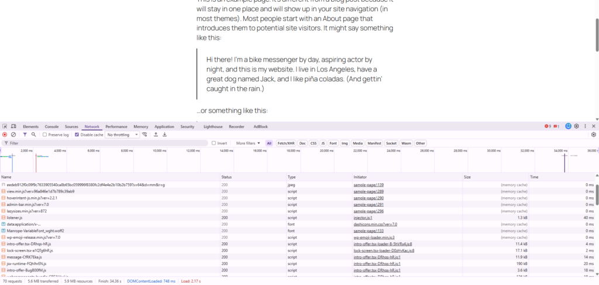This screenshot has width=599, height=285.
Task: Sort requests by Status column header
Action: pyautogui.click(x=253, y=177)
